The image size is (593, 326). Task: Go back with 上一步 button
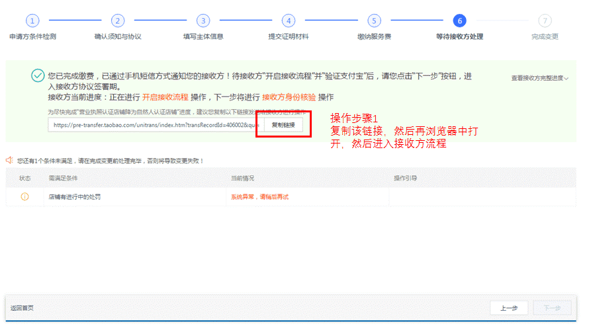click(x=508, y=308)
